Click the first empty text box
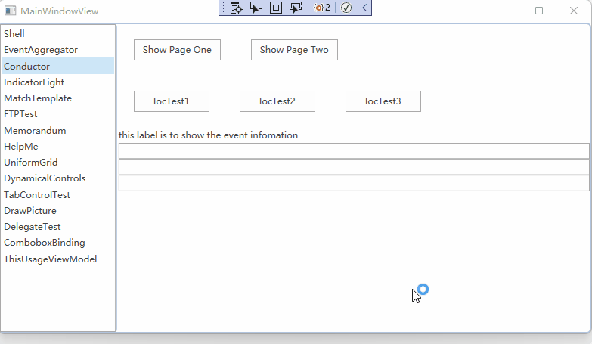 354,151
